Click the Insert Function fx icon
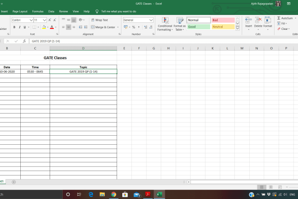Screen dimensions: 298x199 24,41
